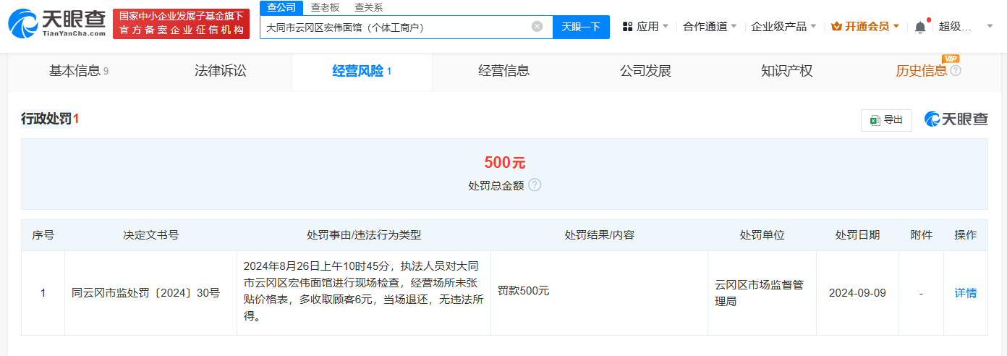Image resolution: width=1007 pixels, height=356 pixels.
Task: Open the 知识产权 tab
Action: point(787,71)
